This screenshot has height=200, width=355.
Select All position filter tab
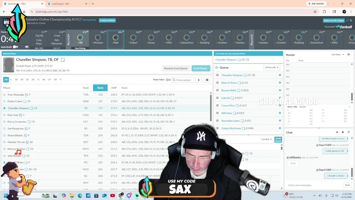click(6, 80)
